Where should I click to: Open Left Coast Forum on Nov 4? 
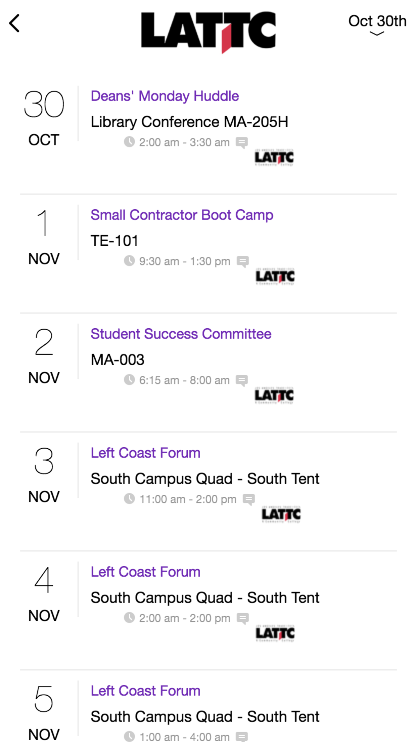[145, 572]
